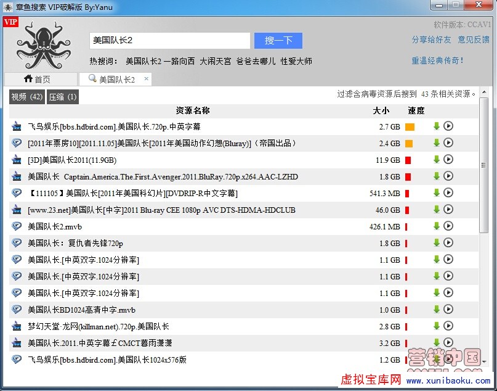Click the file icon of Captain.America.The.First.Avenger row
Screen dimensions: 497x391
pyautogui.click(x=17, y=176)
